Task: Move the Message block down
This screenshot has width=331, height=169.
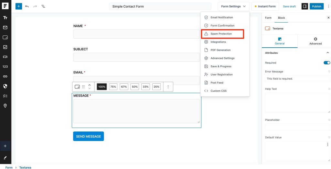Action: coord(90,88)
